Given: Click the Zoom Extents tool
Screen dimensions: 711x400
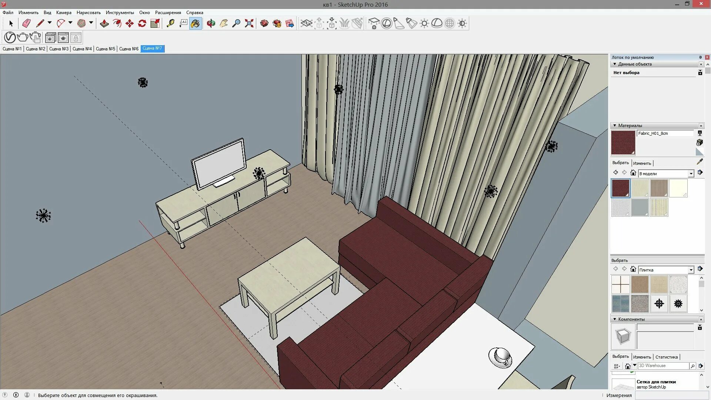Looking at the screenshot, I should [x=249, y=23].
